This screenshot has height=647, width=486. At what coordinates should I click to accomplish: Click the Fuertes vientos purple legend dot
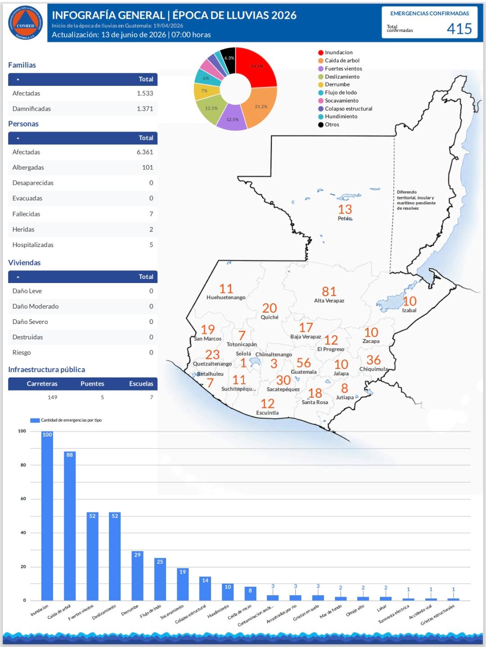point(321,69)
